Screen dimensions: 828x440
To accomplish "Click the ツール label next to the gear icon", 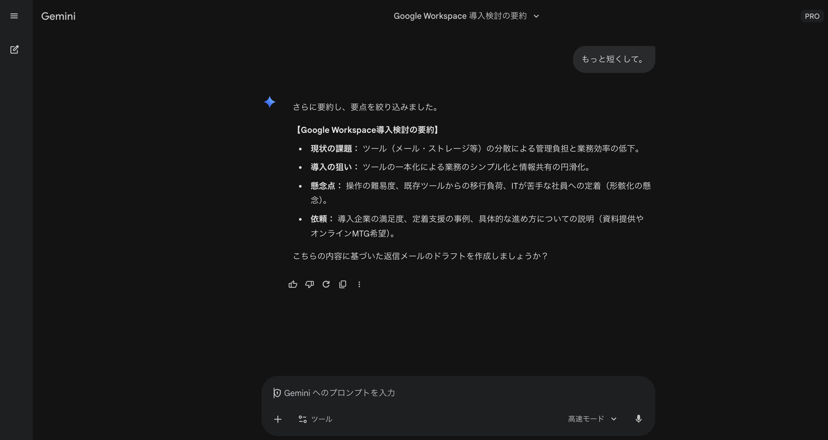I will point(322,419).
